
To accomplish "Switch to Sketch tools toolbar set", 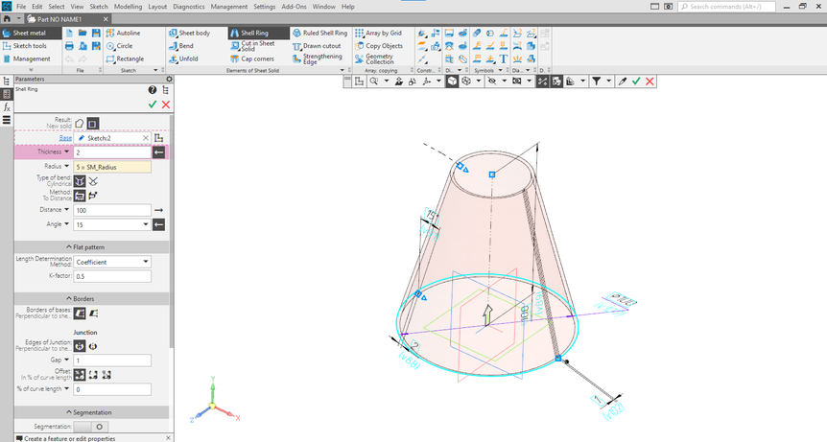I will pos(30,46).
